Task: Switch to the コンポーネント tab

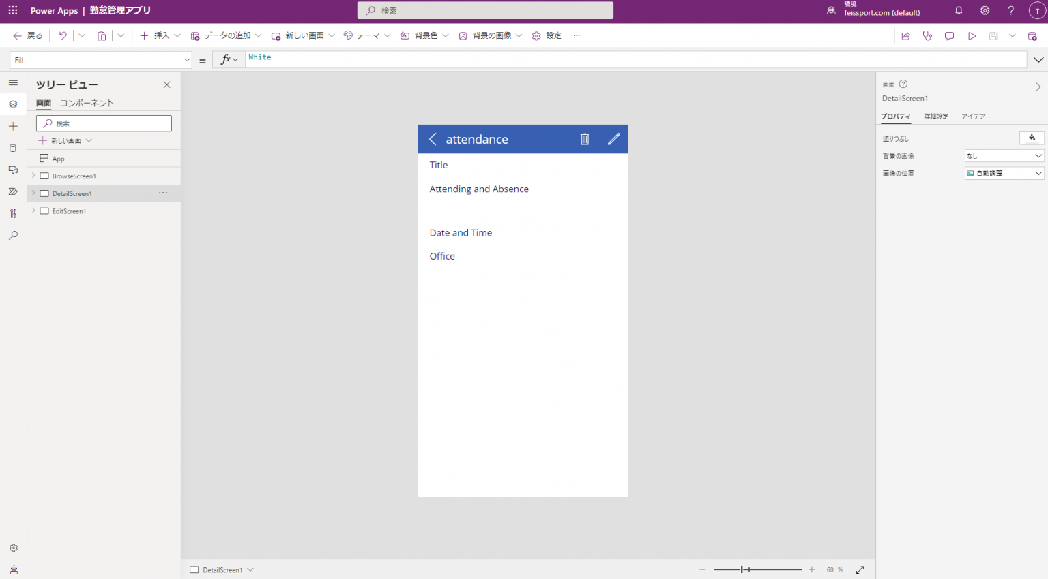Action: (87, 104)
